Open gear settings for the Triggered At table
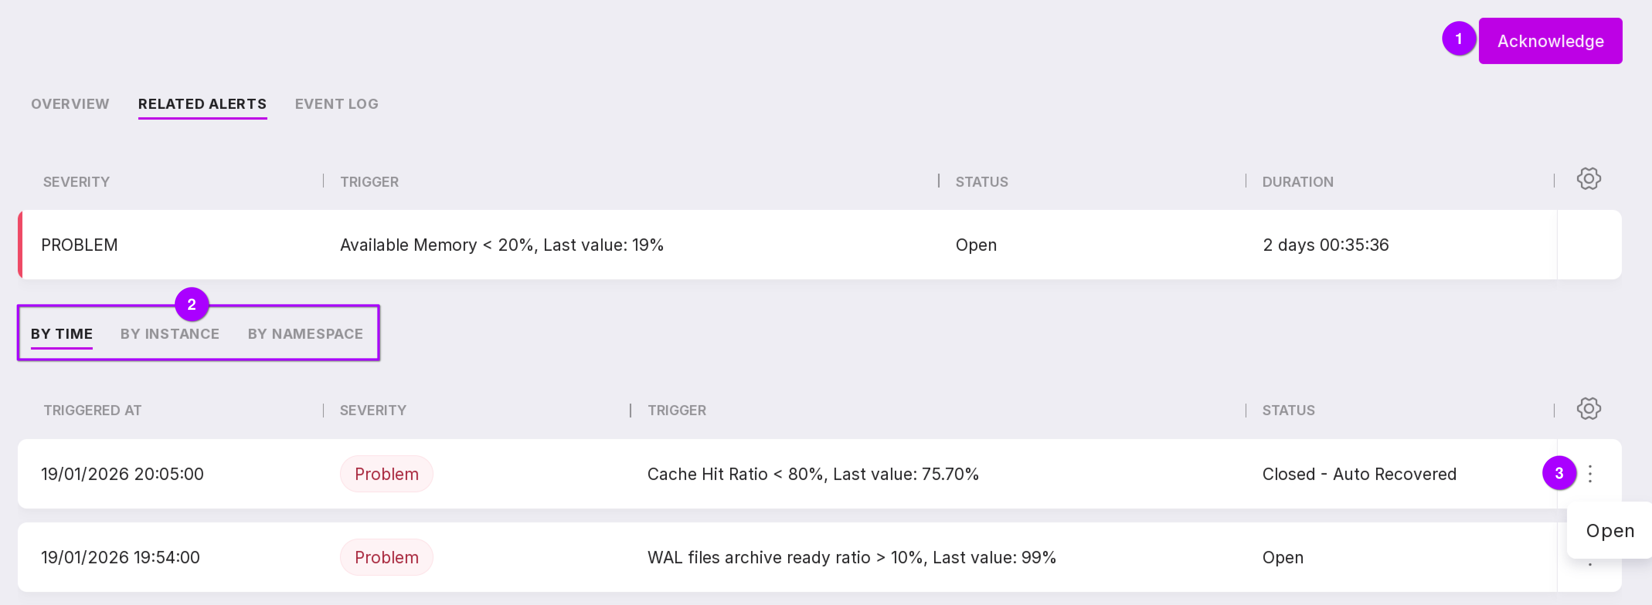Image resolution: width=1652 pixels, height=605 pixels. point(1588,409)
